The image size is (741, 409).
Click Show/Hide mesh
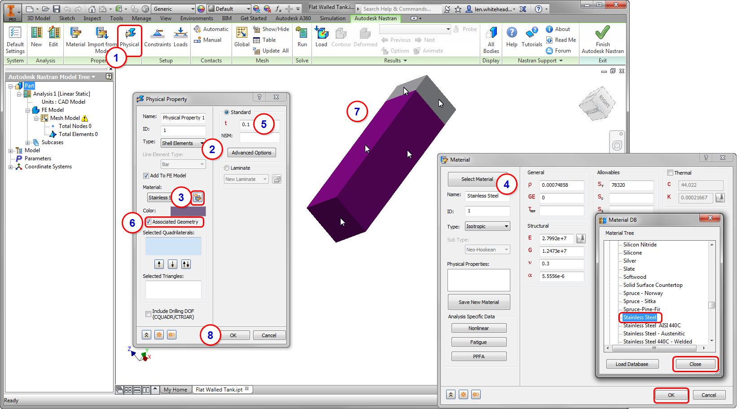271,29
